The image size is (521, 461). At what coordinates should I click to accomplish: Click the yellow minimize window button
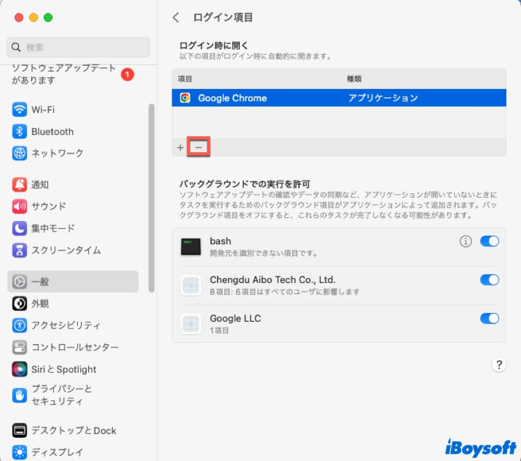coord(34,17)
